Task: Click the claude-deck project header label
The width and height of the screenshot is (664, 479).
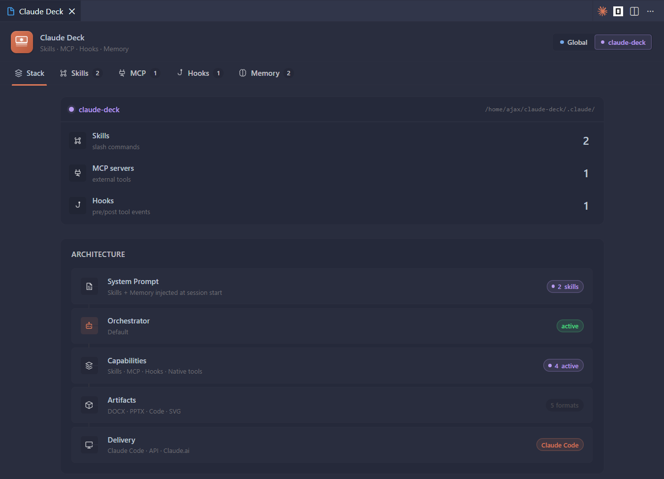Action: pyautogui.click(x=99, y=110)
